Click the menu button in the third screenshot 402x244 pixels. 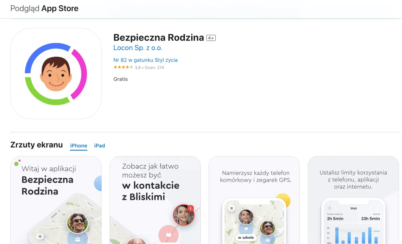(x=232, y=208)
